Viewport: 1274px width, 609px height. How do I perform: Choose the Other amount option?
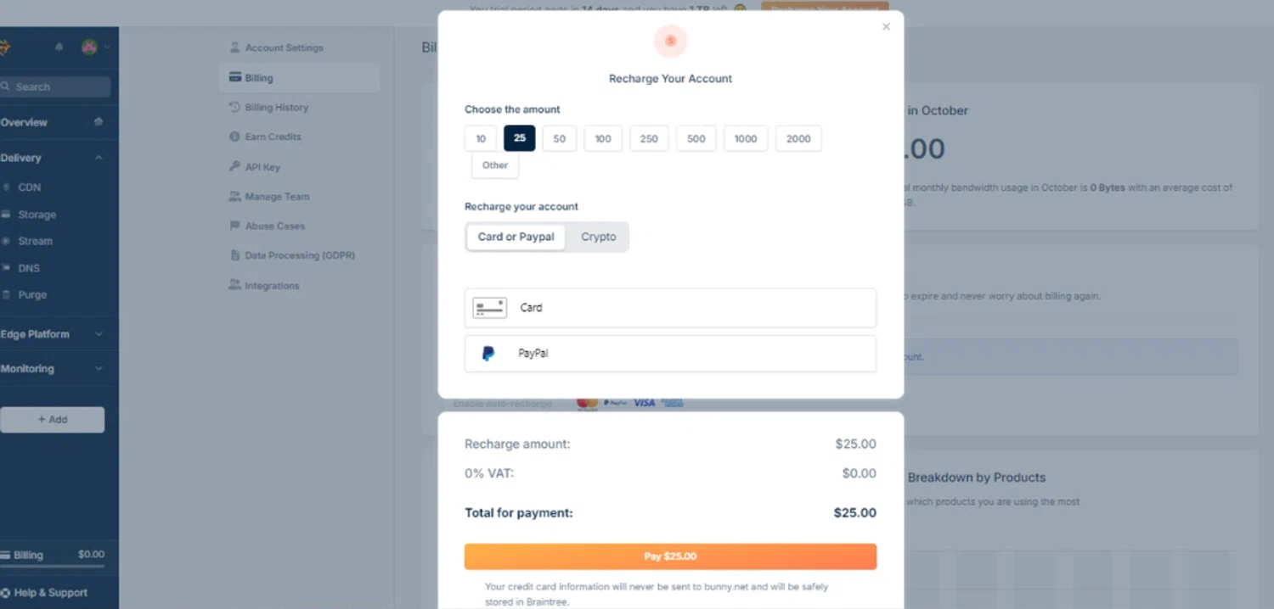(495, 165)
